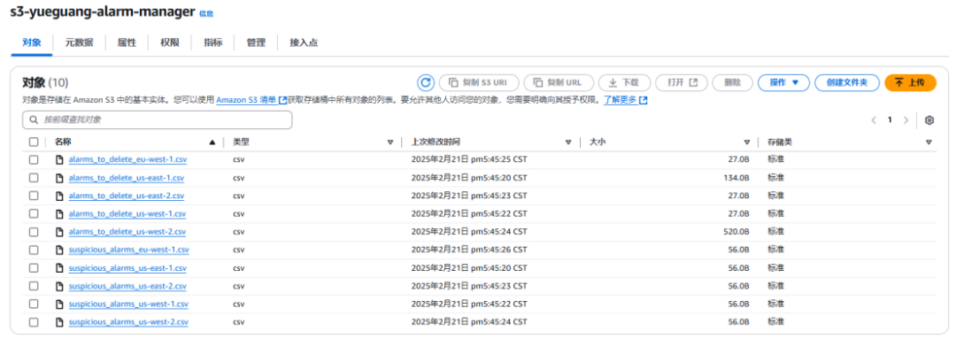
Task: Switch to the 对象 tab
Action: (x=32, y=42)
